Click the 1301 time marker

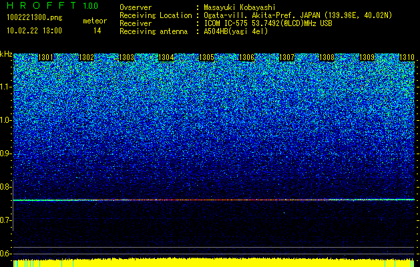coord(46,57)
